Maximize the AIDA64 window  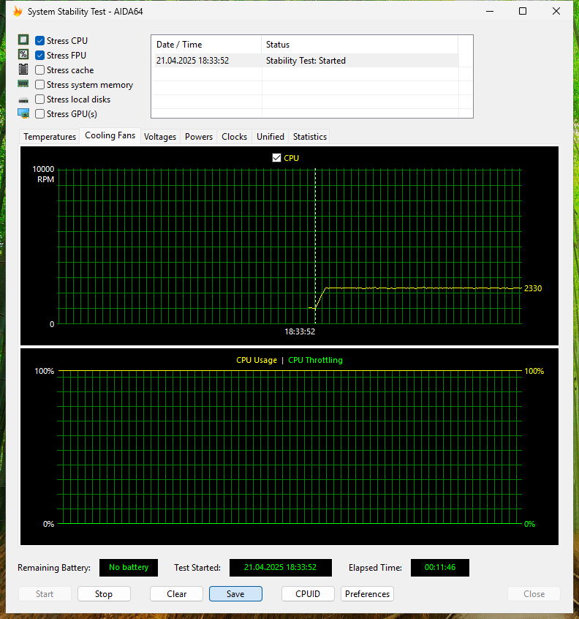(523, 11)
